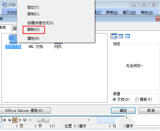
Task: Select the XML 文档 template label
Action: (x=36, y=47)
